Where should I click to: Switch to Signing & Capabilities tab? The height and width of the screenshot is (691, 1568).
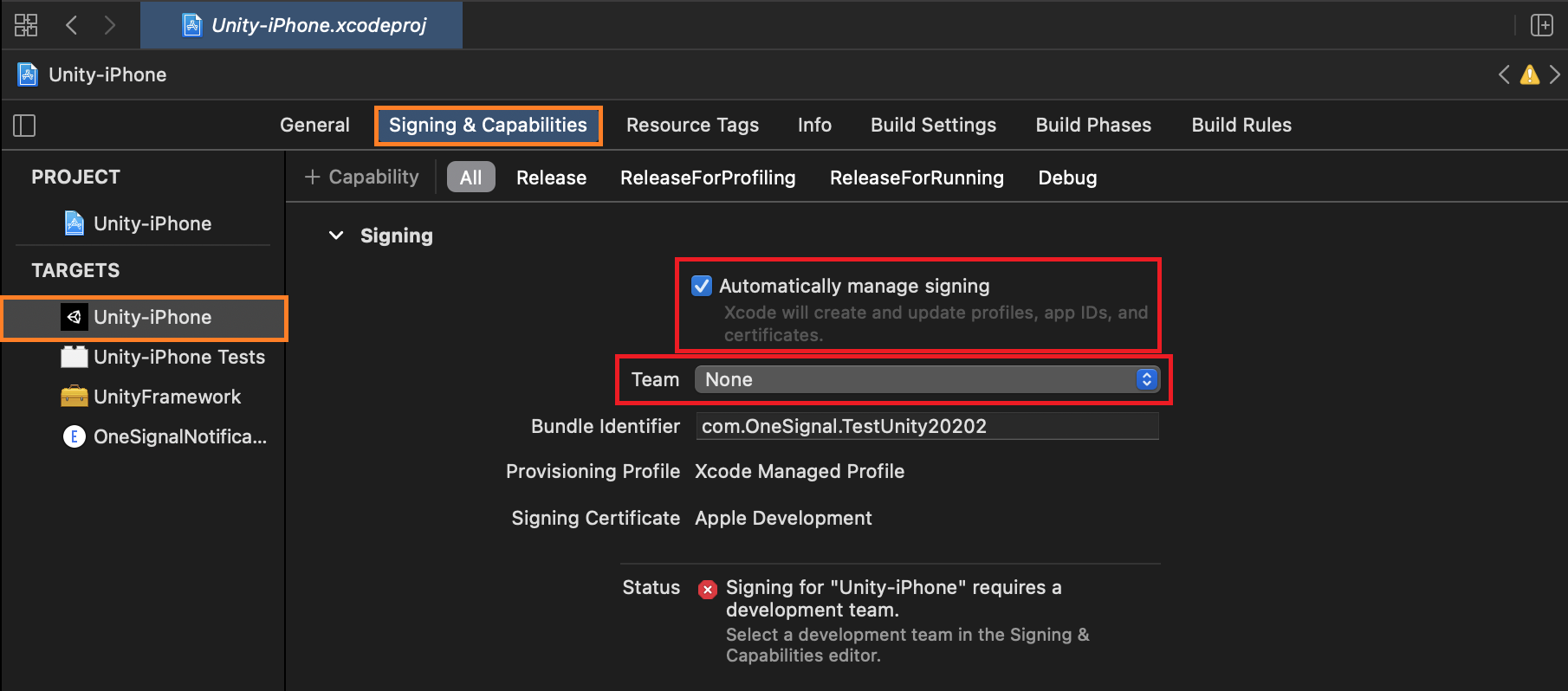pyautogui.click(x=488, y=125)
